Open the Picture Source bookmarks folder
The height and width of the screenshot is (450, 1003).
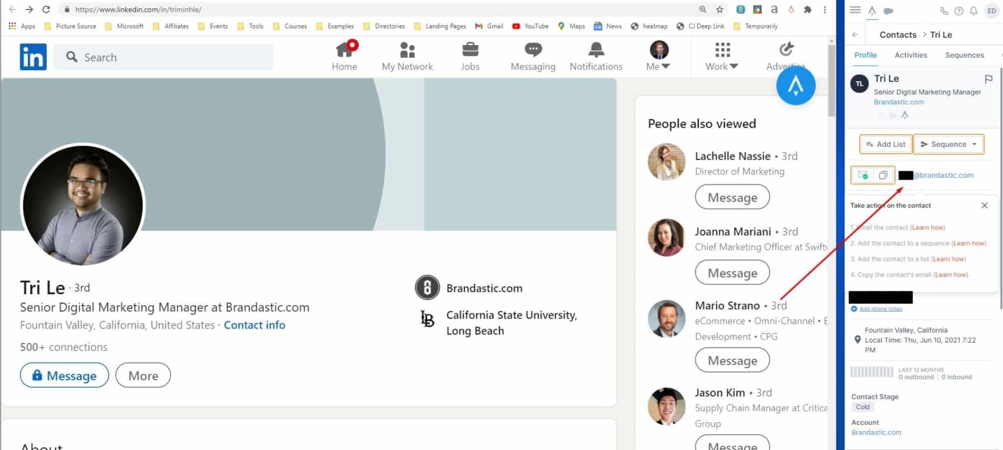[x=70, y=26]
